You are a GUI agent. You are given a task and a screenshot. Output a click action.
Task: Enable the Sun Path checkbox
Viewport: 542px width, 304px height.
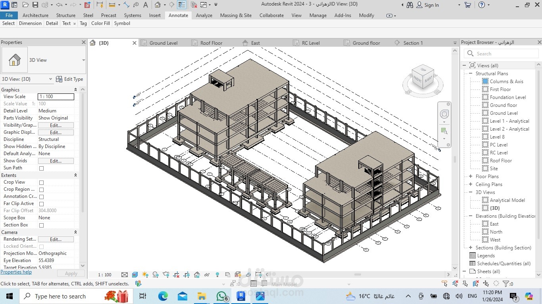click(x=41, y=168)
